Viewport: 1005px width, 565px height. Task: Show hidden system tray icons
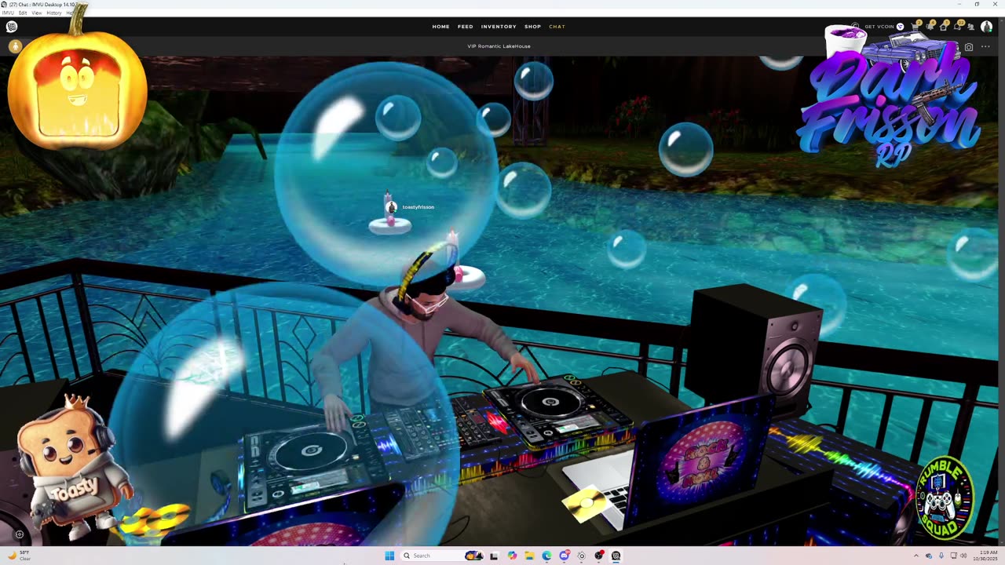click(x=915, y=556)
